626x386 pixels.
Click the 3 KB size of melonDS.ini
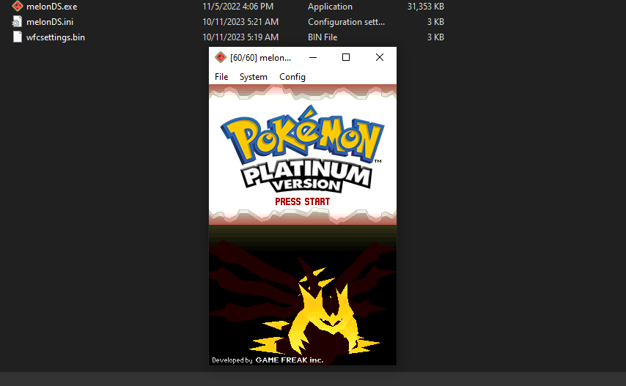pos(435,21)
